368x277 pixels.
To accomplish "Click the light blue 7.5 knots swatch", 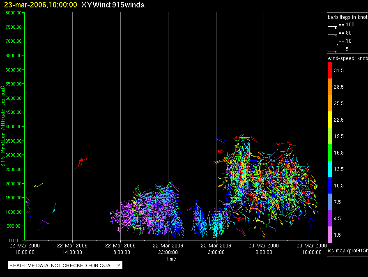I will coord(330,202).
